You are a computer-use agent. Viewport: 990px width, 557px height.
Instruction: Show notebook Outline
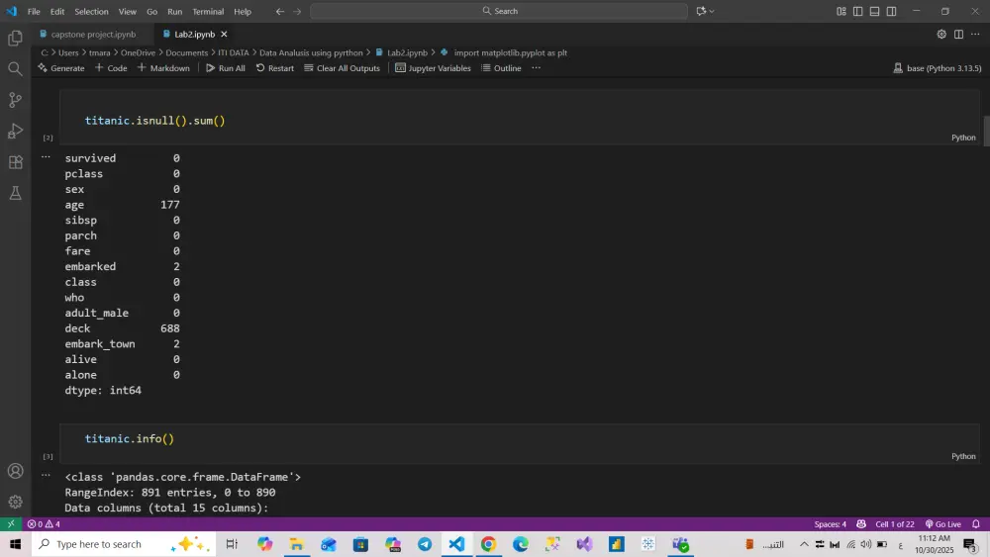pos(502,68)
